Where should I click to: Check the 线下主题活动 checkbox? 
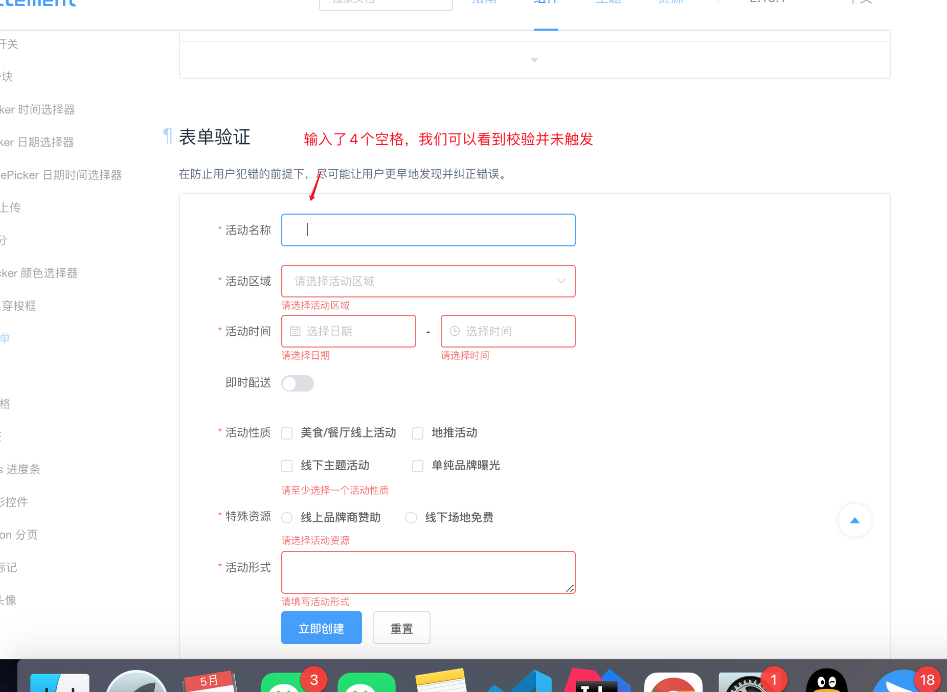(x=287, y=466)
